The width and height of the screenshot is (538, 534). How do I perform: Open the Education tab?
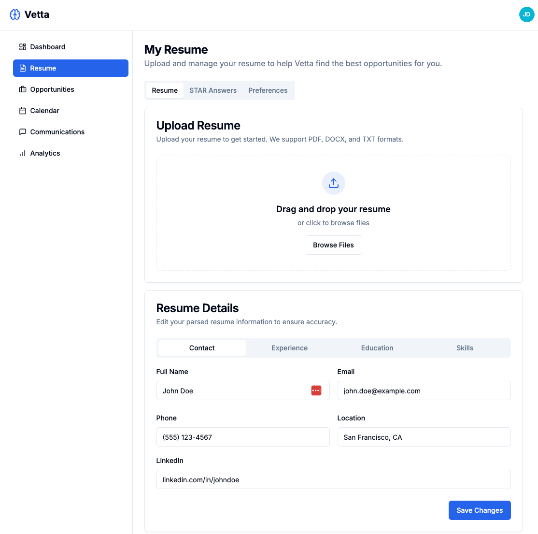coord(377,348)
